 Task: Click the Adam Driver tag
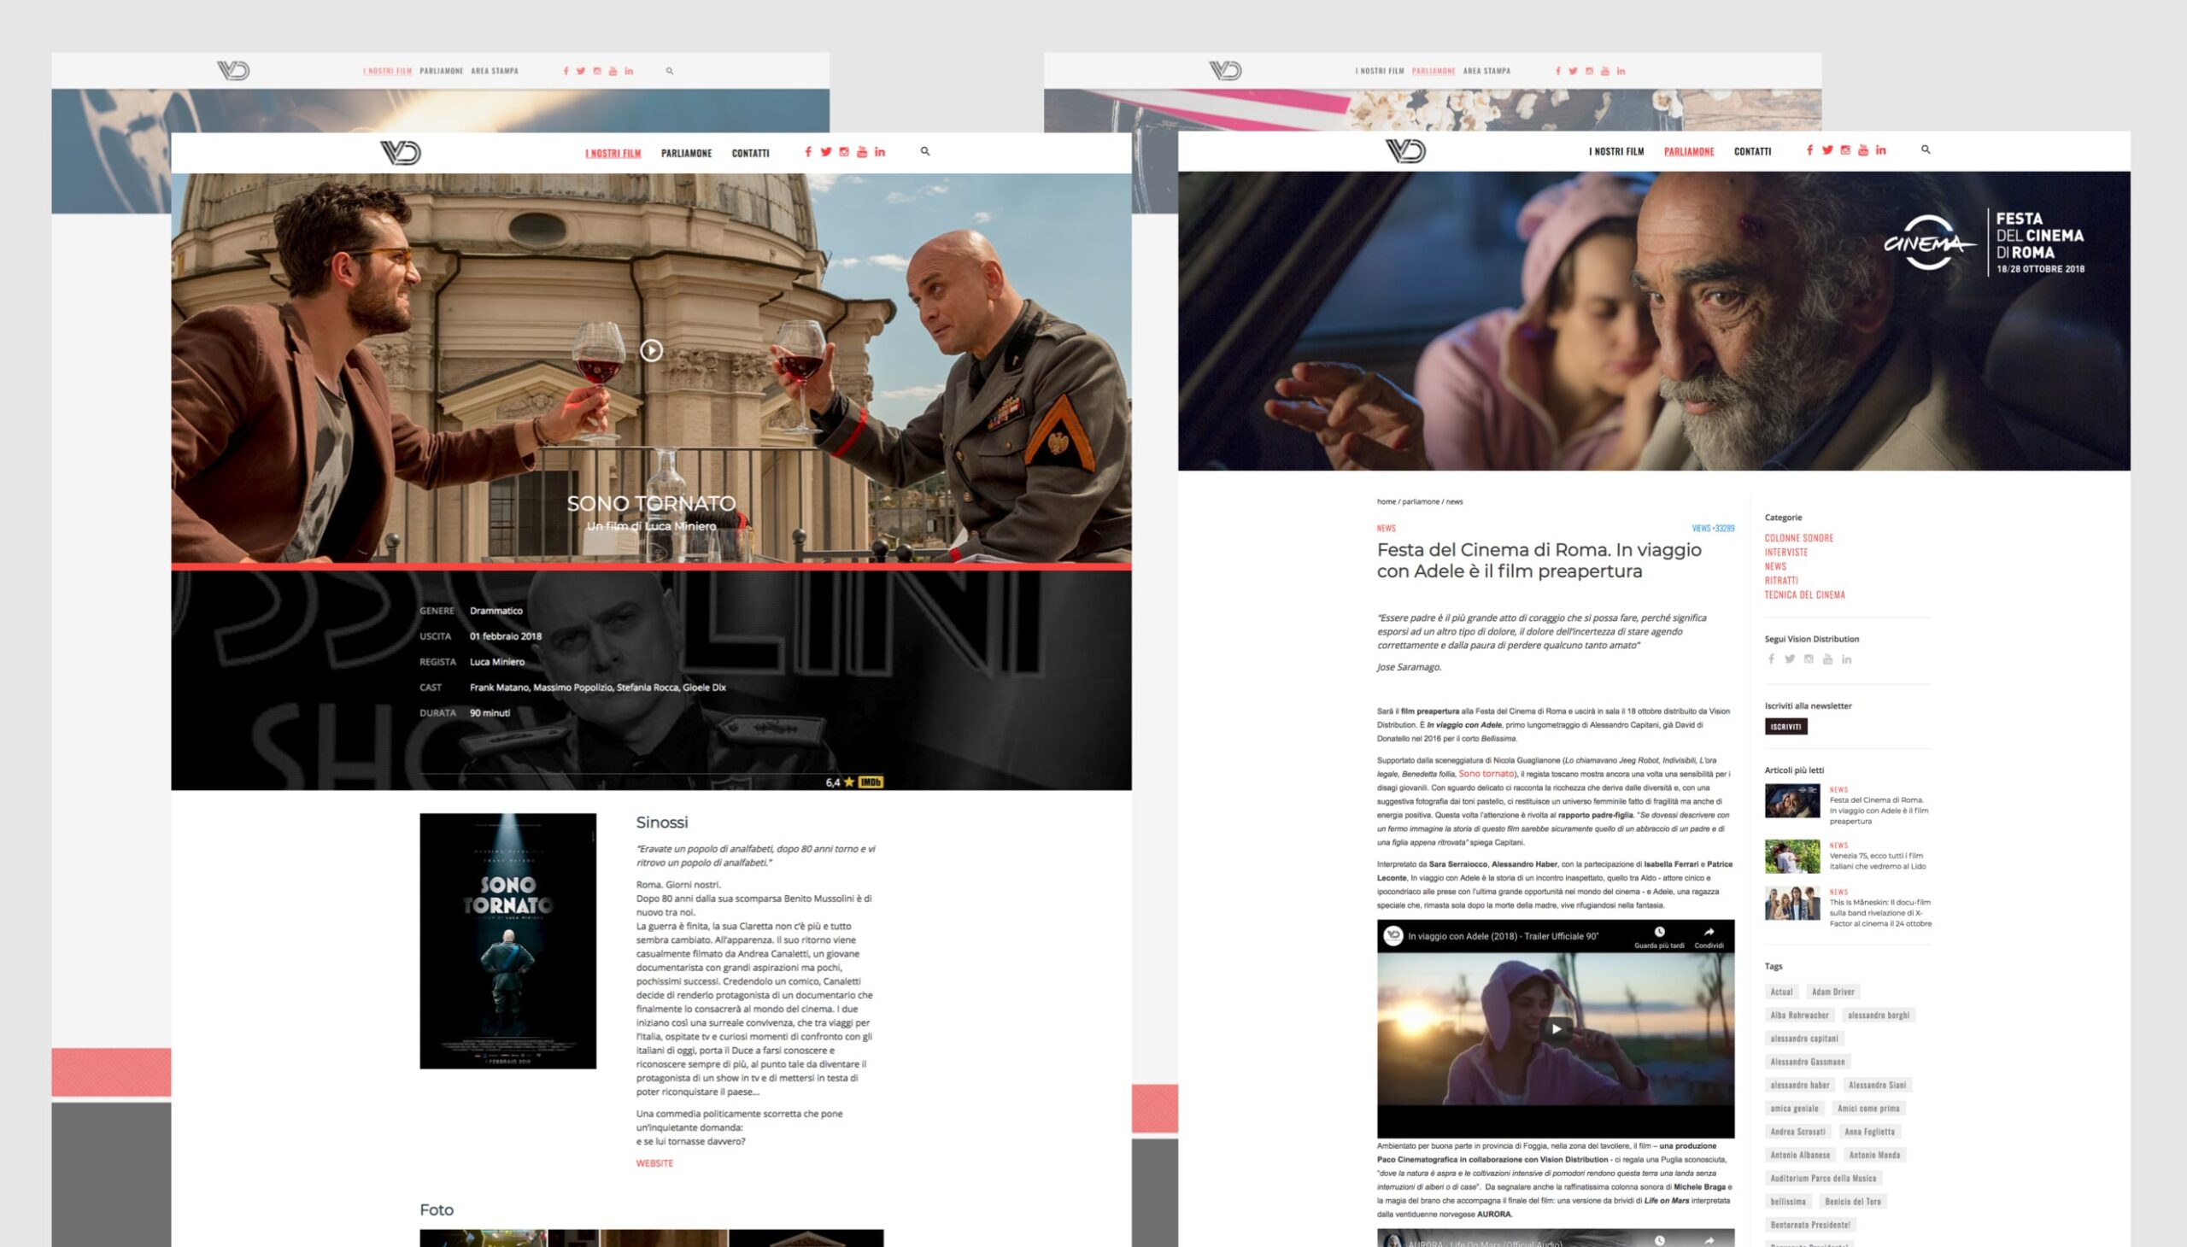[x=1833, y=992]
